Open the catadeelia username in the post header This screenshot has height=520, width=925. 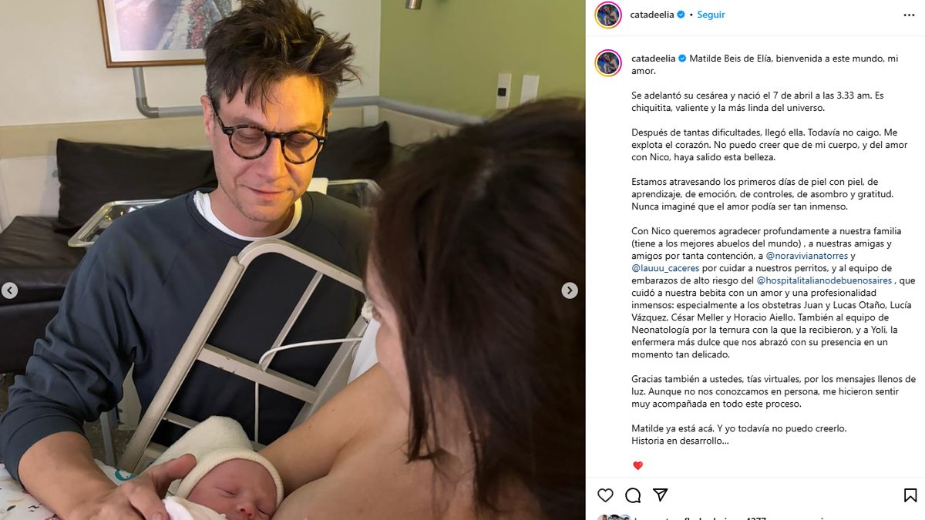point(653,15)
